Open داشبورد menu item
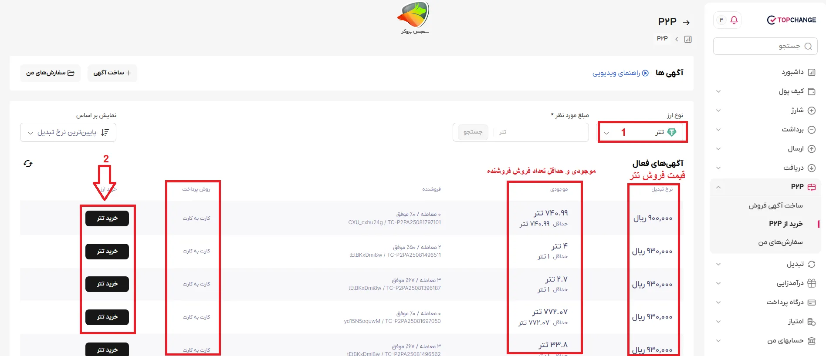The height and width of the screenshot is (356, 826). 792,72
